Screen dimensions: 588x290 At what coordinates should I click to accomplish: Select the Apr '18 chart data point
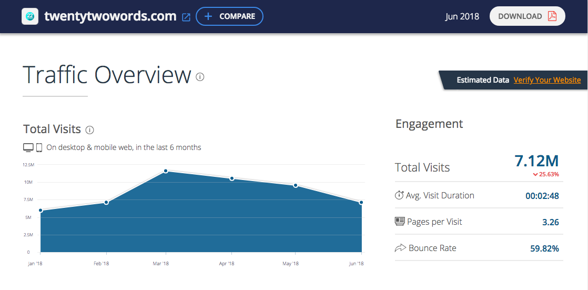pyautogui.click(x=231, y=178)
